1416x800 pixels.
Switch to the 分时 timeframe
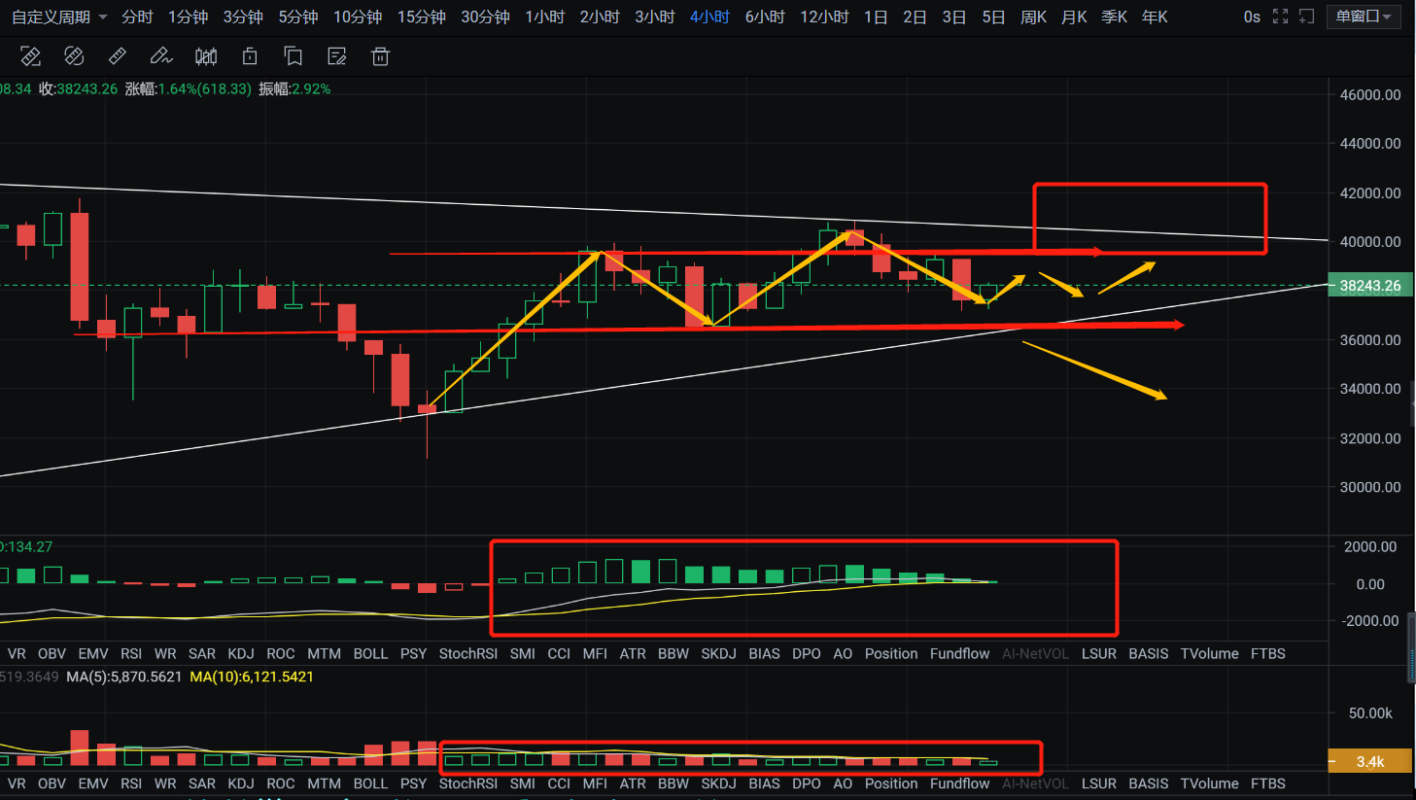pos(137,17)
